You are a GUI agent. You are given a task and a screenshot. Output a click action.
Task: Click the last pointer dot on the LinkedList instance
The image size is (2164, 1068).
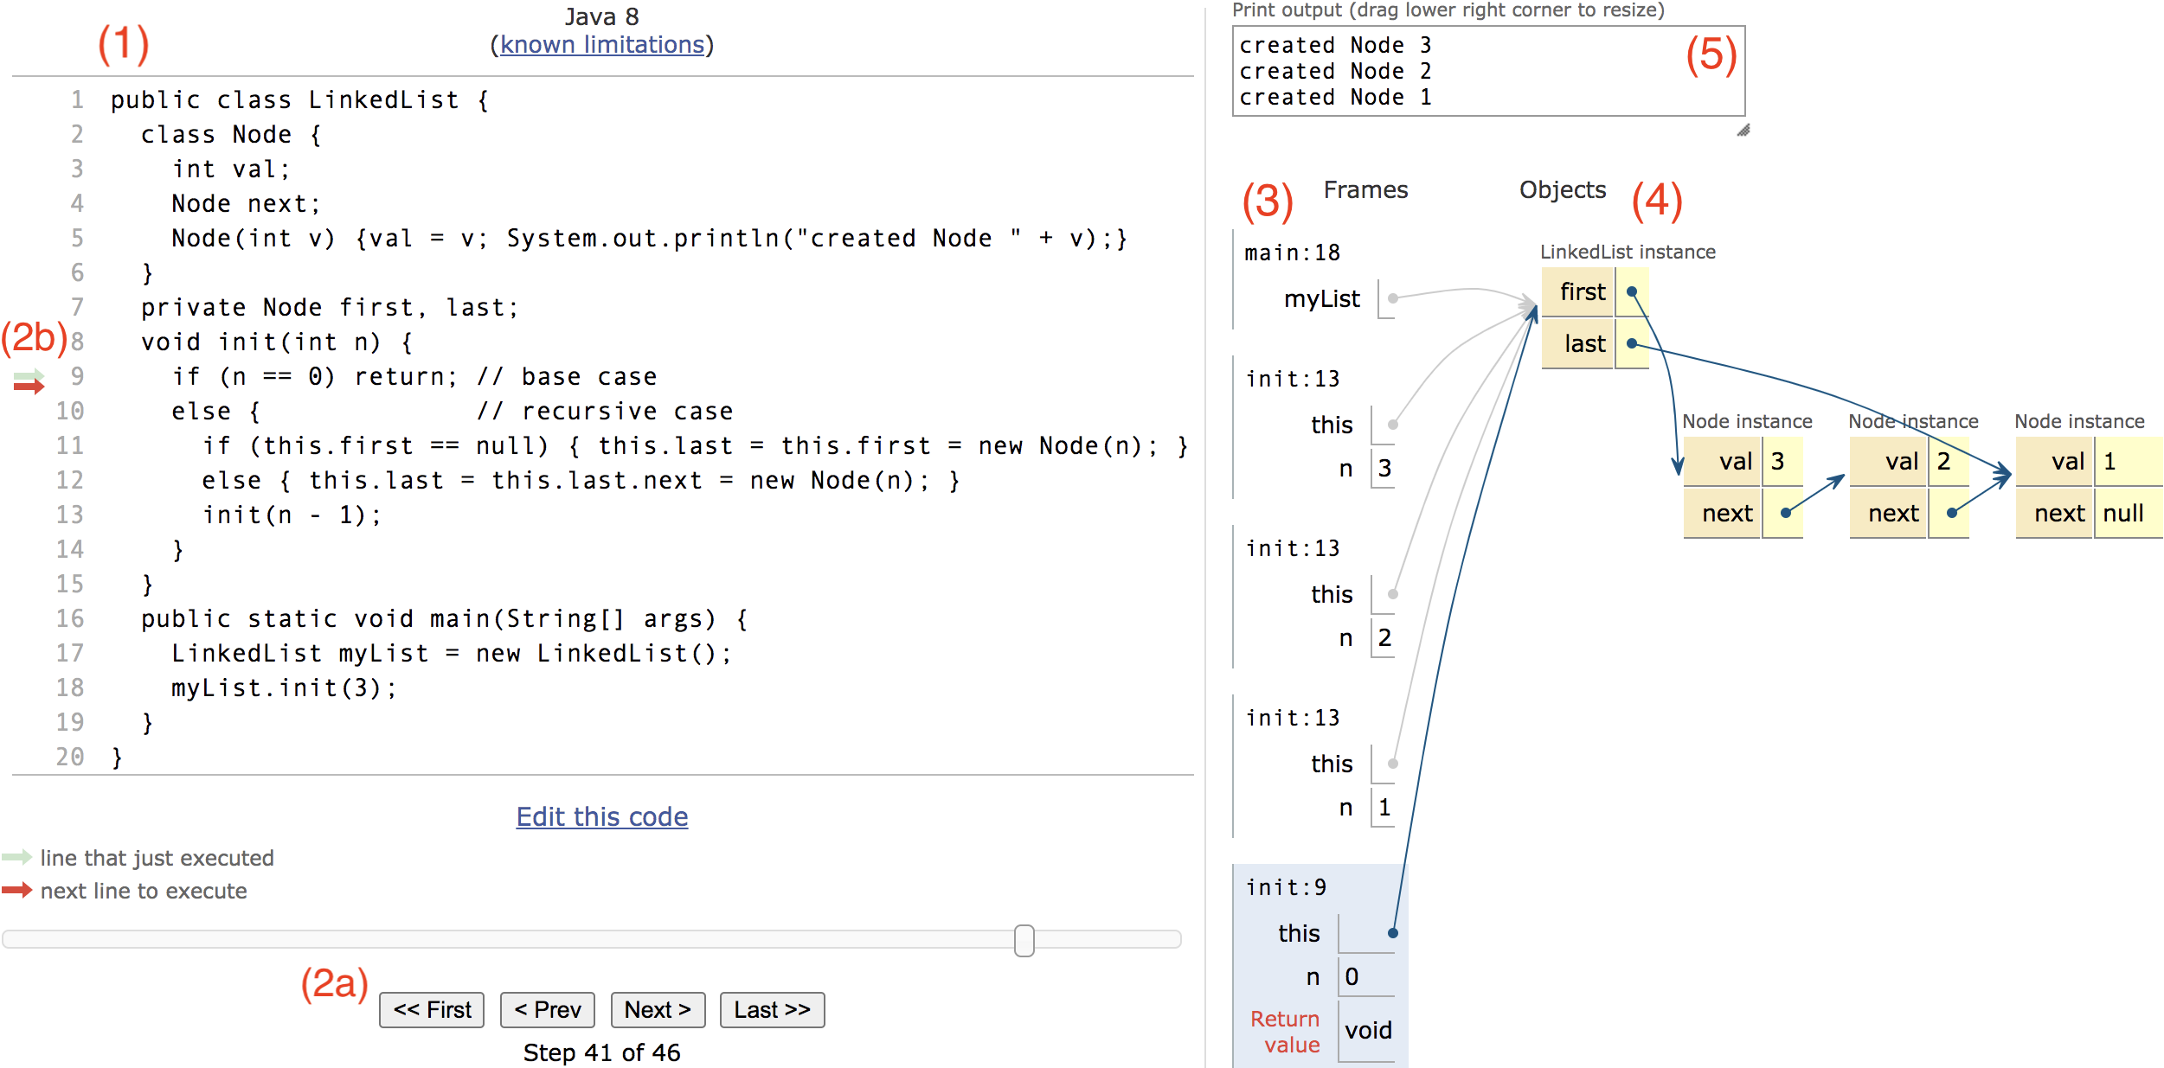(1630, 342)
